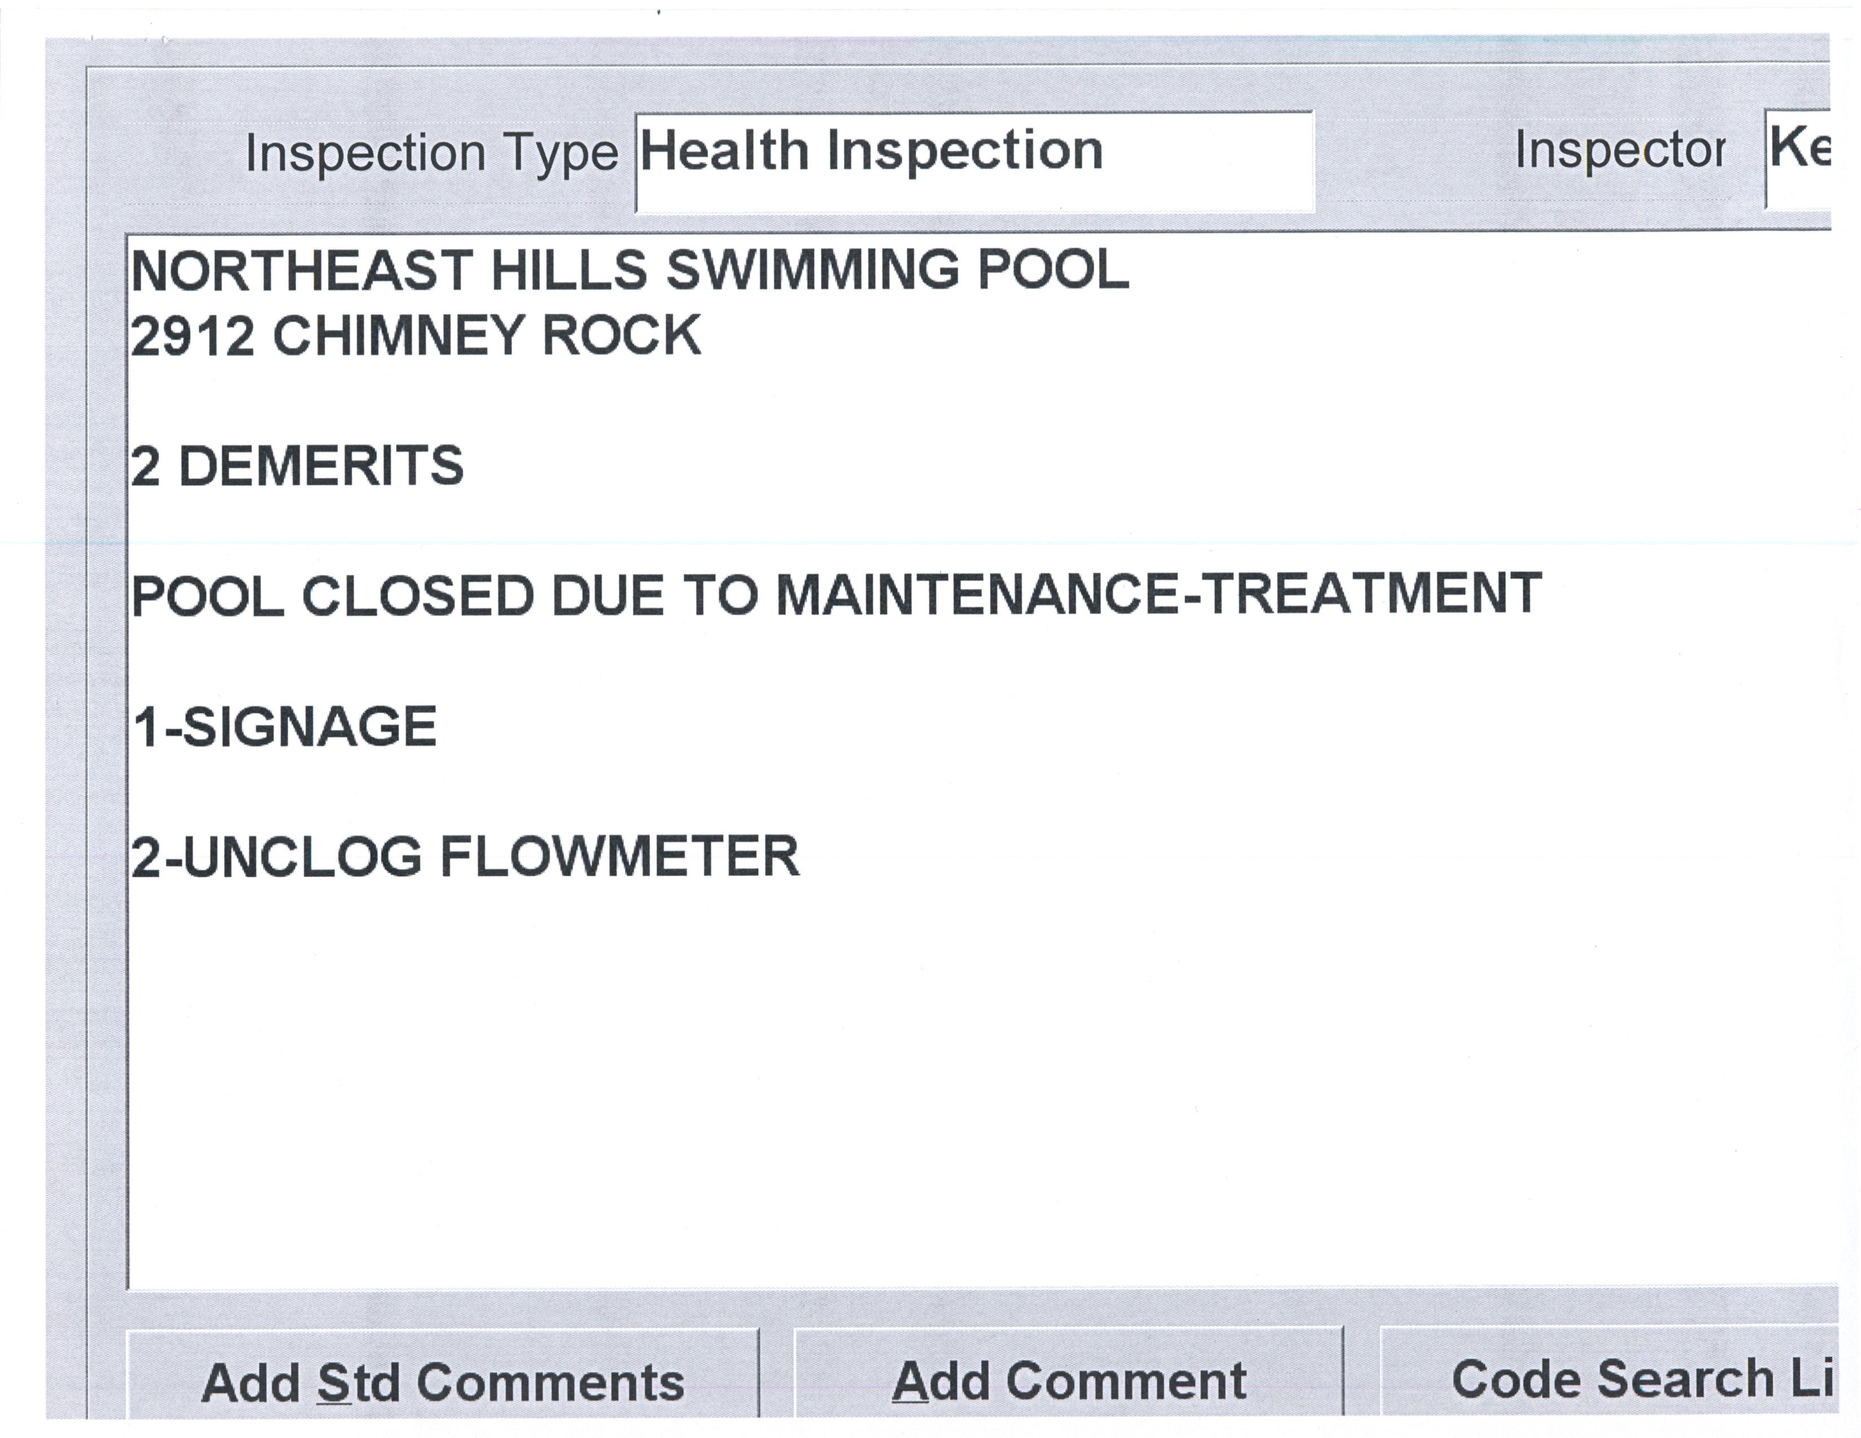The width and height of the screenshot is (1861, 1438).
Task: Click the word ROCK in the address
Action: 621,336
